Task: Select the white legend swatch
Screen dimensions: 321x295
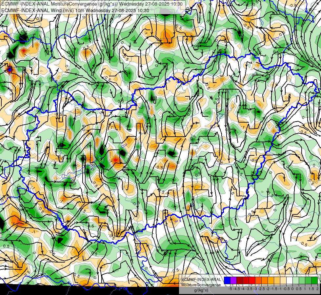Action: (290, 280)
